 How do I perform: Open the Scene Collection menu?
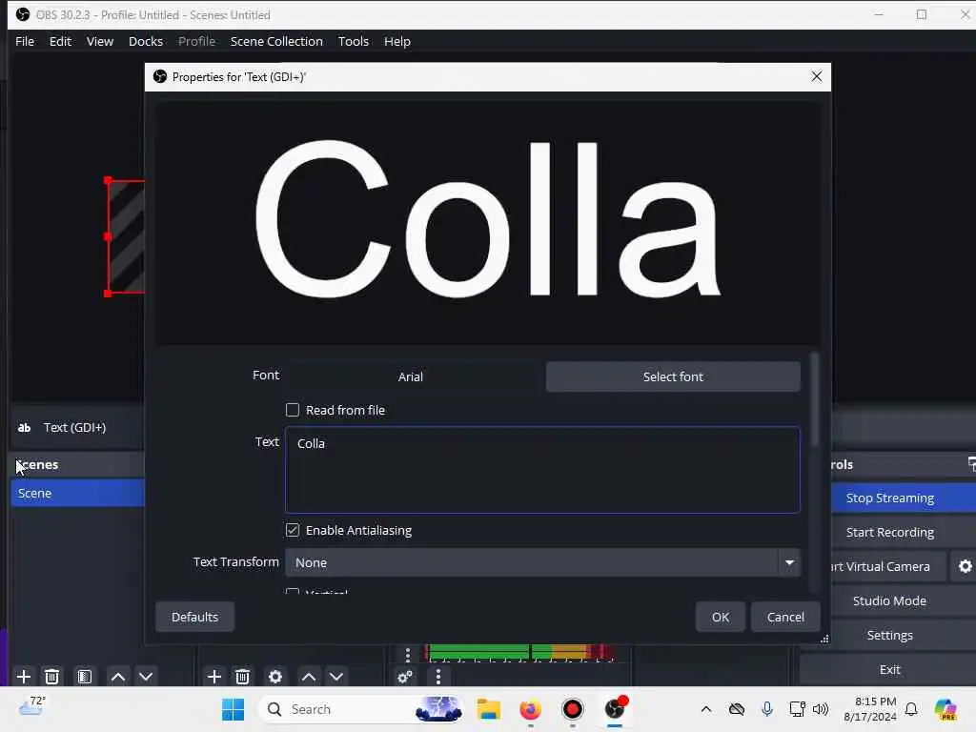coord(276,41)
